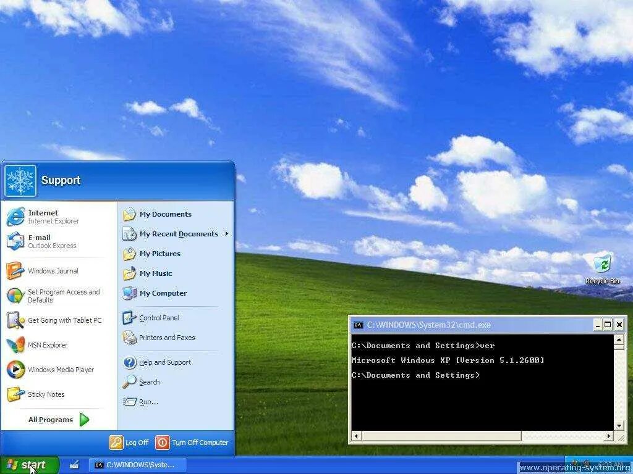Screen dimensions: 633x474
Task: Open My Music folder icon
Action: [130, 273]
